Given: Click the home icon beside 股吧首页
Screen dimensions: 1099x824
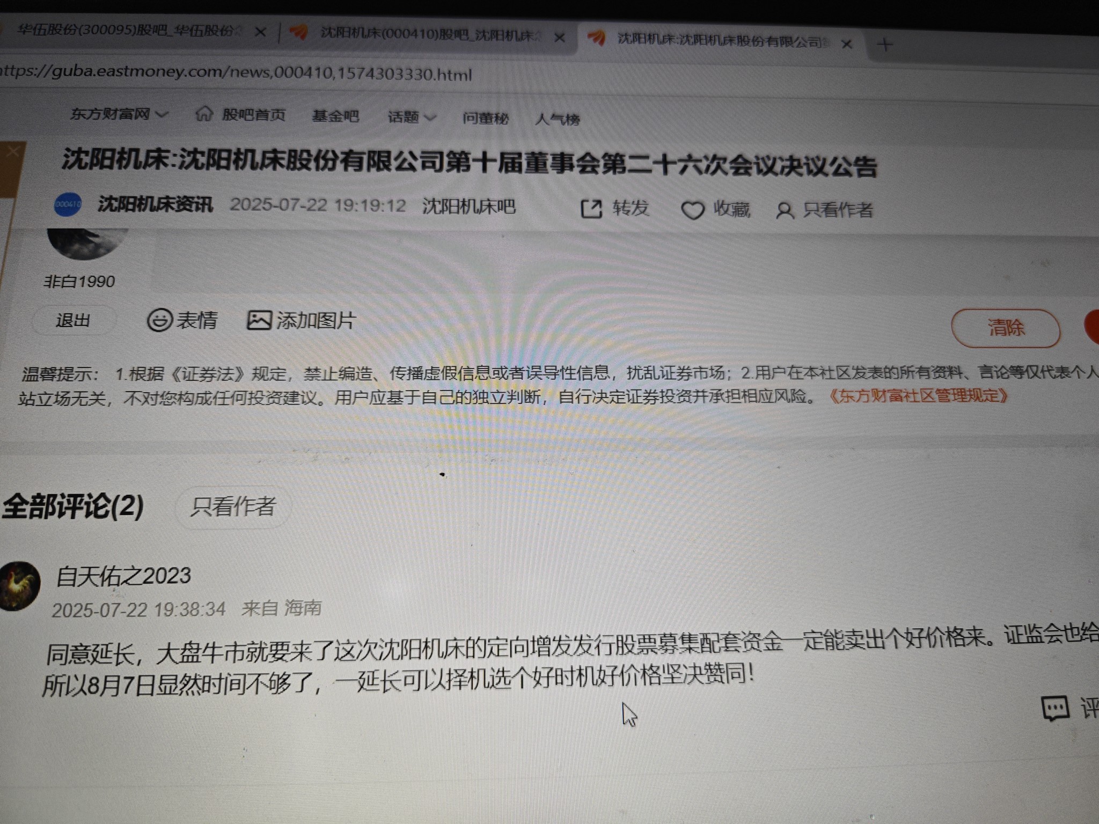Looking at the screenshot, I should 204,113.
